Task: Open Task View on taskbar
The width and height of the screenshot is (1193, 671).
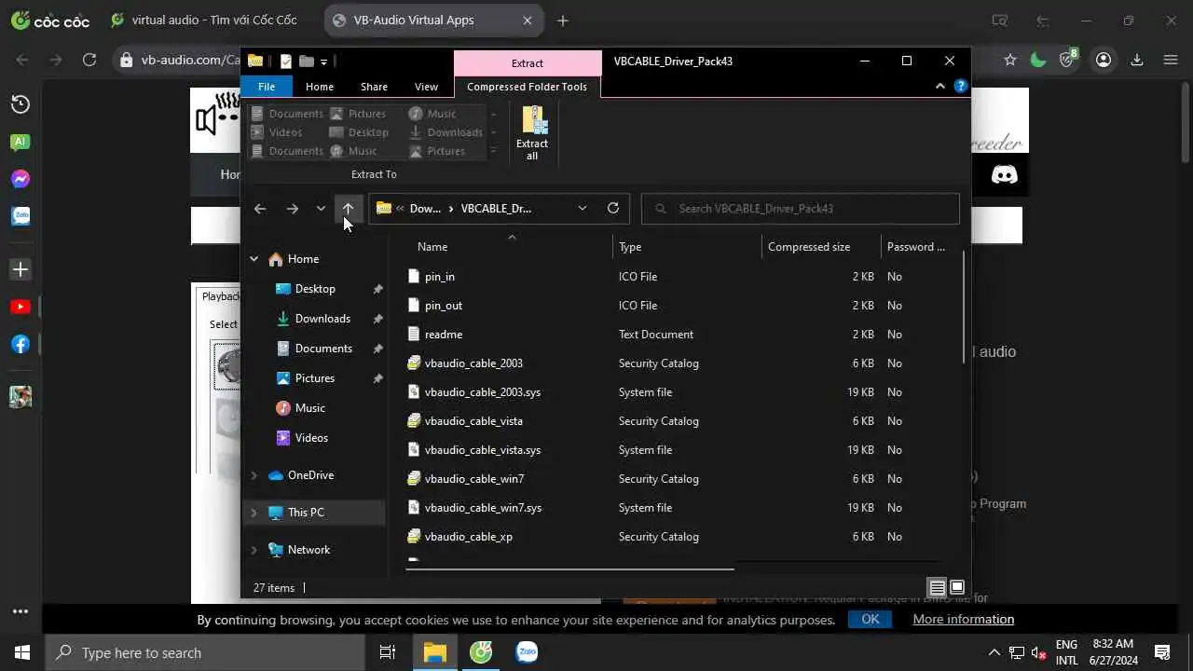Action: pyautogui.click(x=388, y=652)
